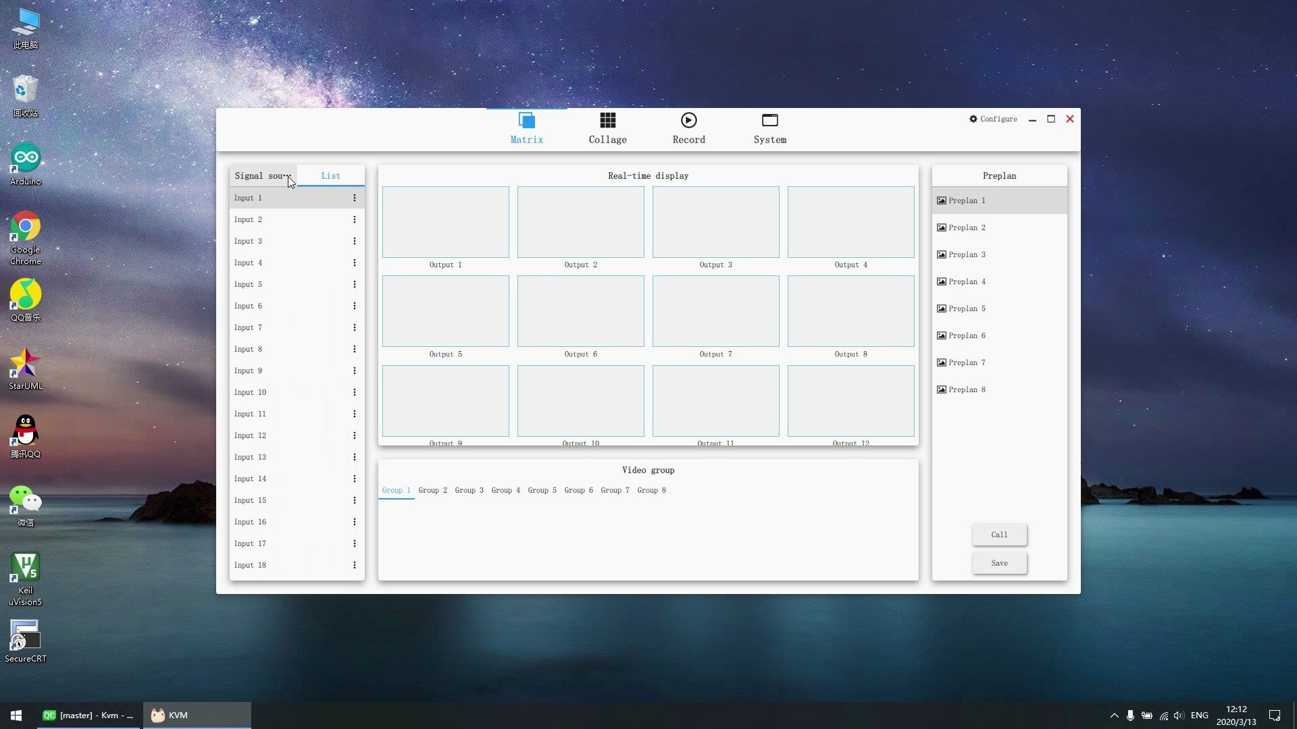Expand Input 14 options menu

pyautogui.click(x=355, y=478)
